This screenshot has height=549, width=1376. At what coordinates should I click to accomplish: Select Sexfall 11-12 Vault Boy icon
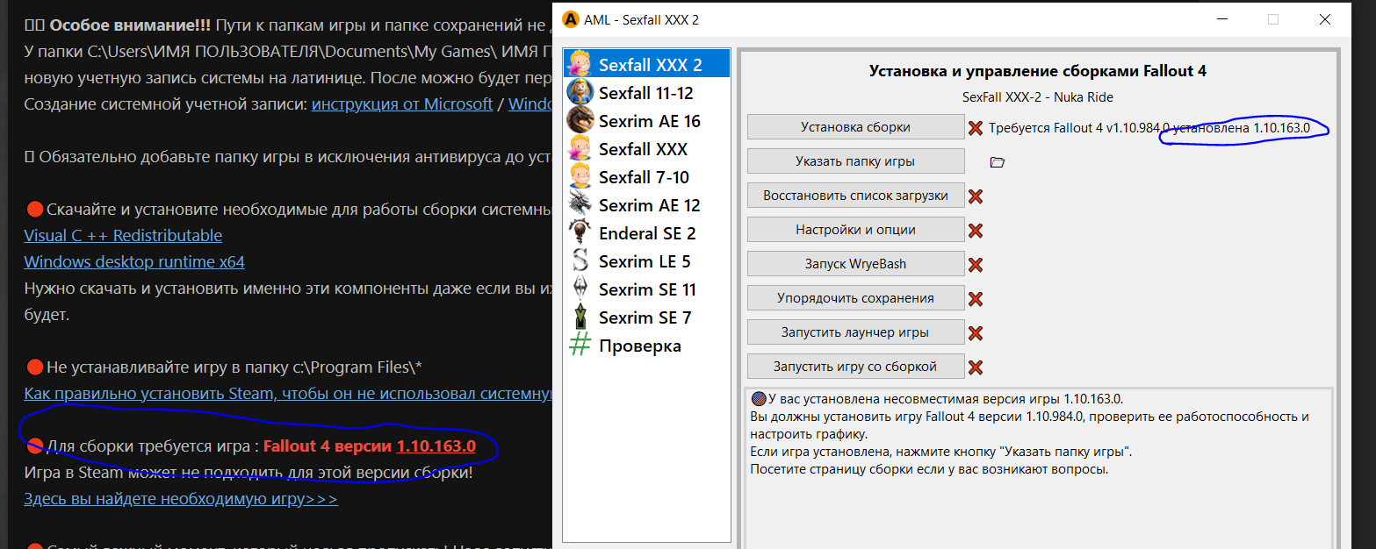point(580,92)
